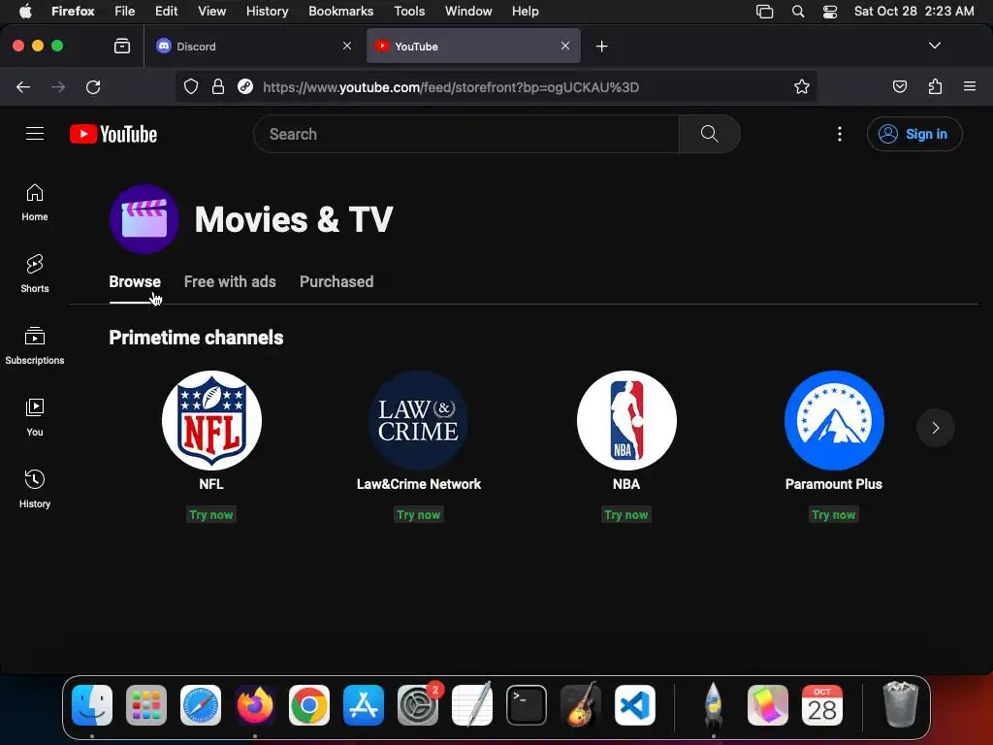
Task: Open the NFL channel logo
Action: 211,421
